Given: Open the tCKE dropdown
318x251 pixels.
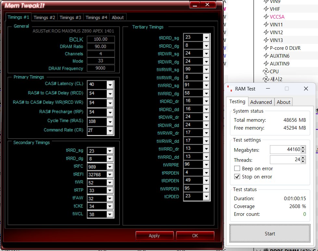Looking at the screenshot, I should 110,206.
